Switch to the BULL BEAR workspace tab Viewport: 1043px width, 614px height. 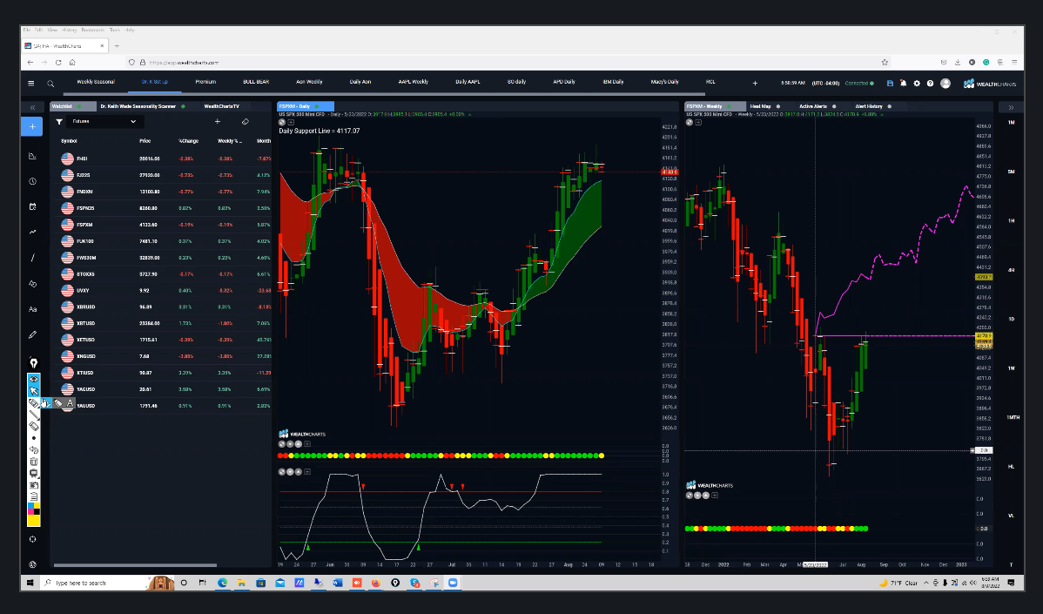tap(256, 82)
